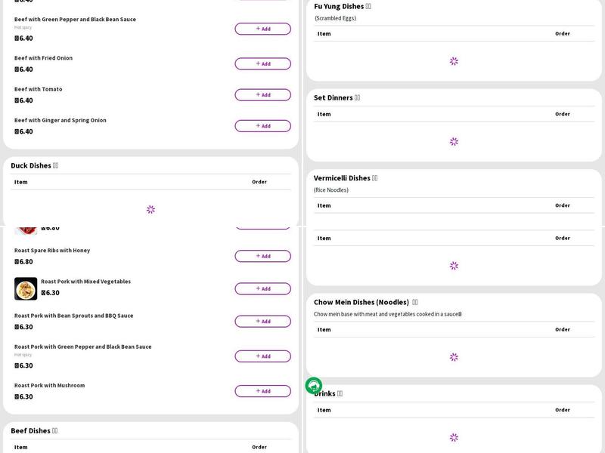This screenshot has height=453, width=605.
Task: Open Roast Pork with Green Pepper item name
Action: point(82,347)
